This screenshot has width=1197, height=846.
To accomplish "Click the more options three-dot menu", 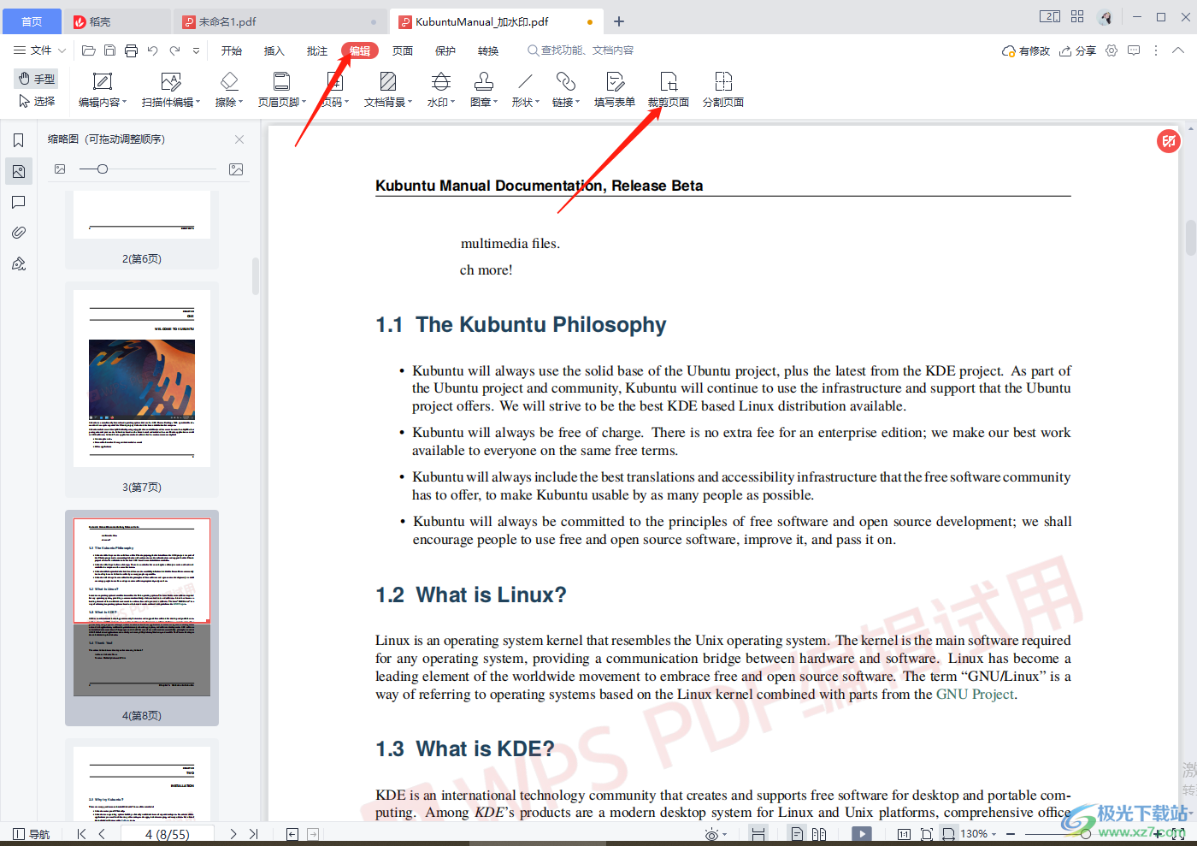I will pos(1156,50).
